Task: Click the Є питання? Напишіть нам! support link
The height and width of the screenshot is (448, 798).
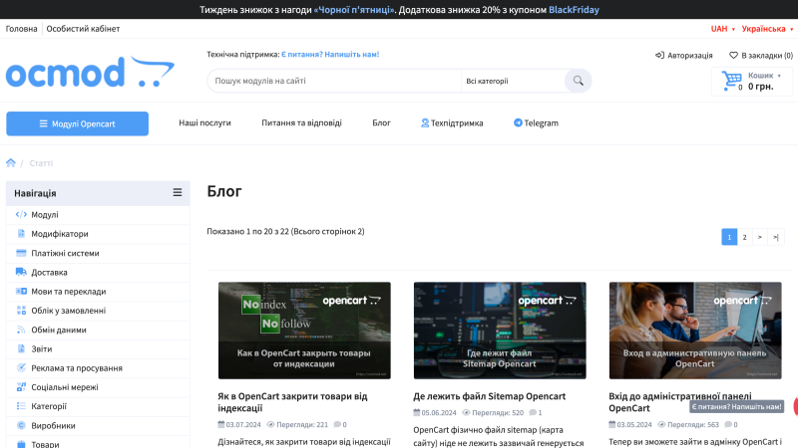Action: point(330,55)
